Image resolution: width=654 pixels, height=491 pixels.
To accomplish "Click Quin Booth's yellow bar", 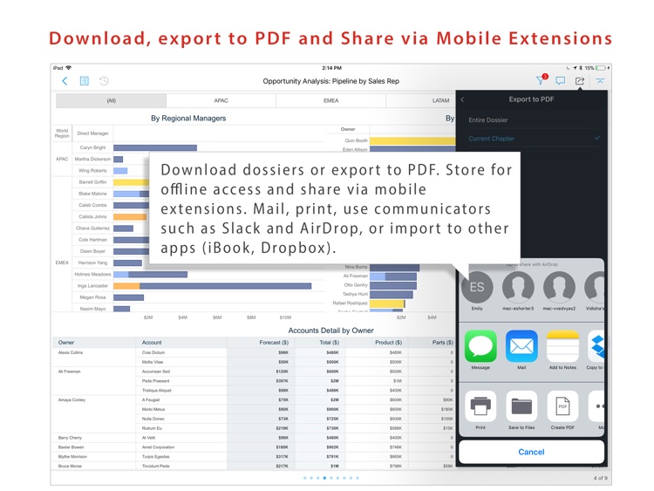I will point(412,141).
